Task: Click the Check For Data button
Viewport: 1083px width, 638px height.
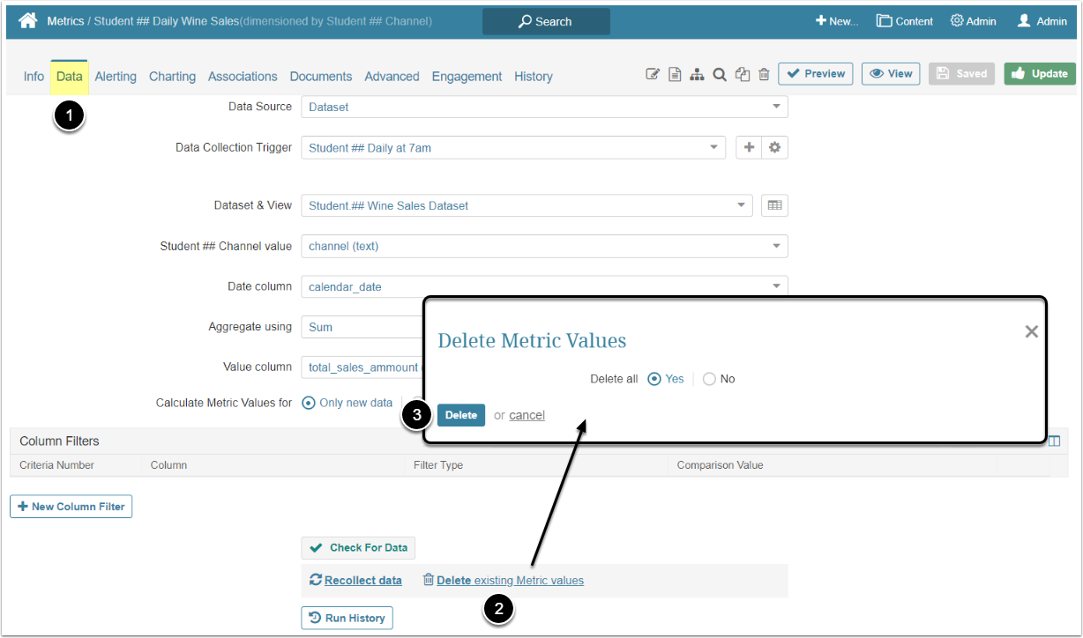Action: (x=358, y=547)
